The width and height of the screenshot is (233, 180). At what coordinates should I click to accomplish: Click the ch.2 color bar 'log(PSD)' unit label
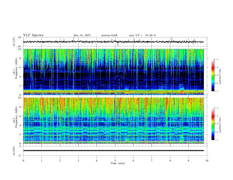220,125
